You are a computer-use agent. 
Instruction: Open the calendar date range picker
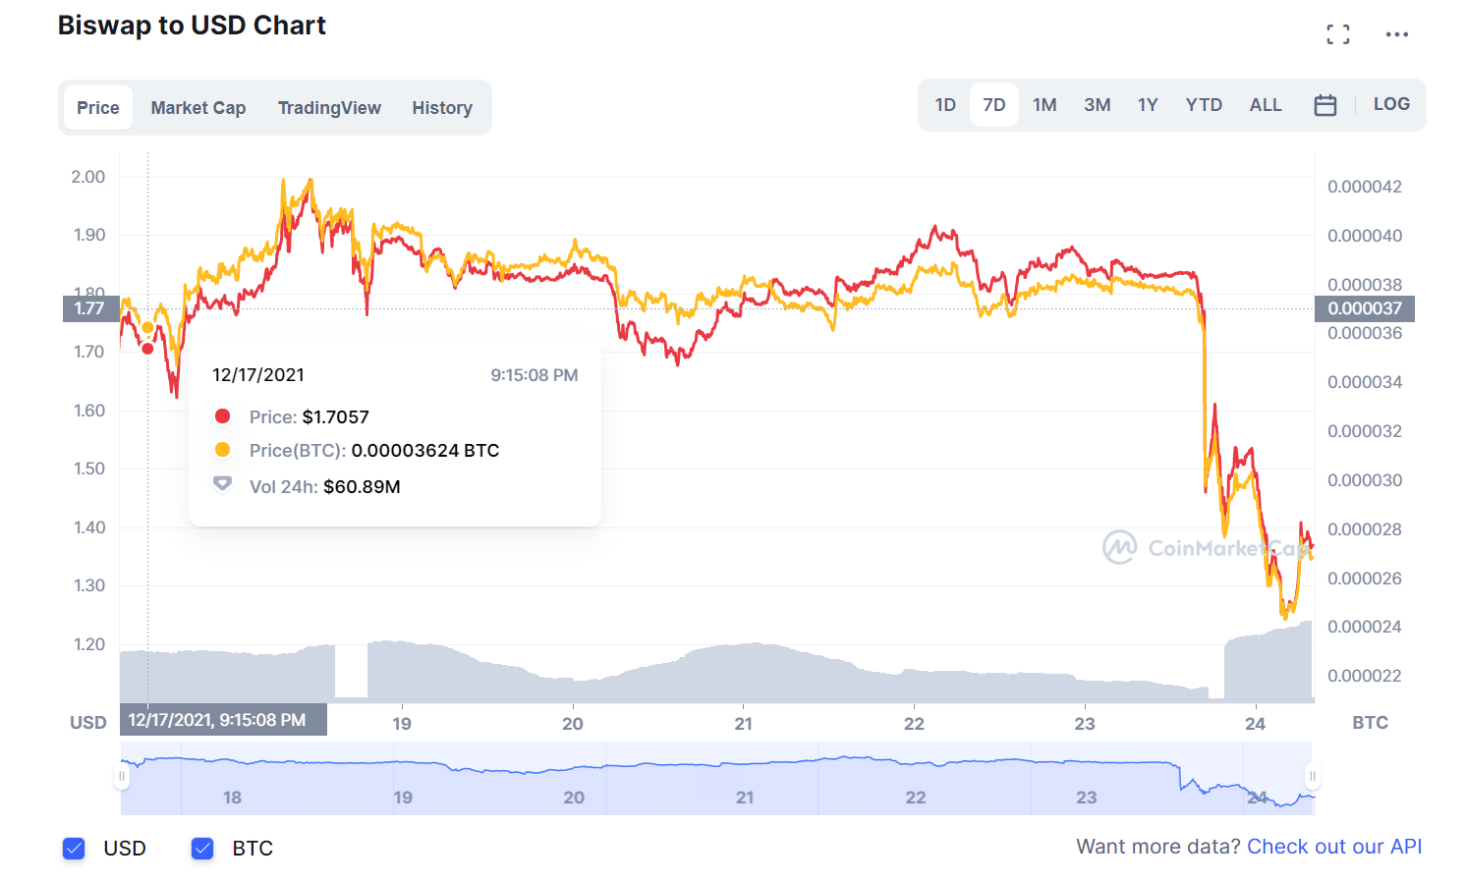(x=1324, y=105)
